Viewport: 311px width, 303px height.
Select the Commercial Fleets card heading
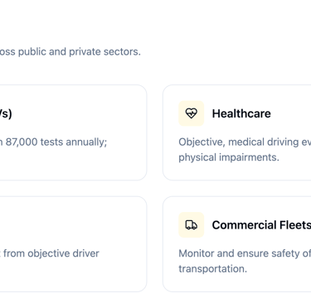coord(261,225)
